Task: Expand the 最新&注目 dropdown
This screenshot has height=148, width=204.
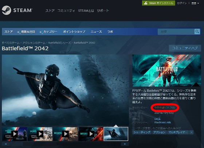Action: [26, 32]
